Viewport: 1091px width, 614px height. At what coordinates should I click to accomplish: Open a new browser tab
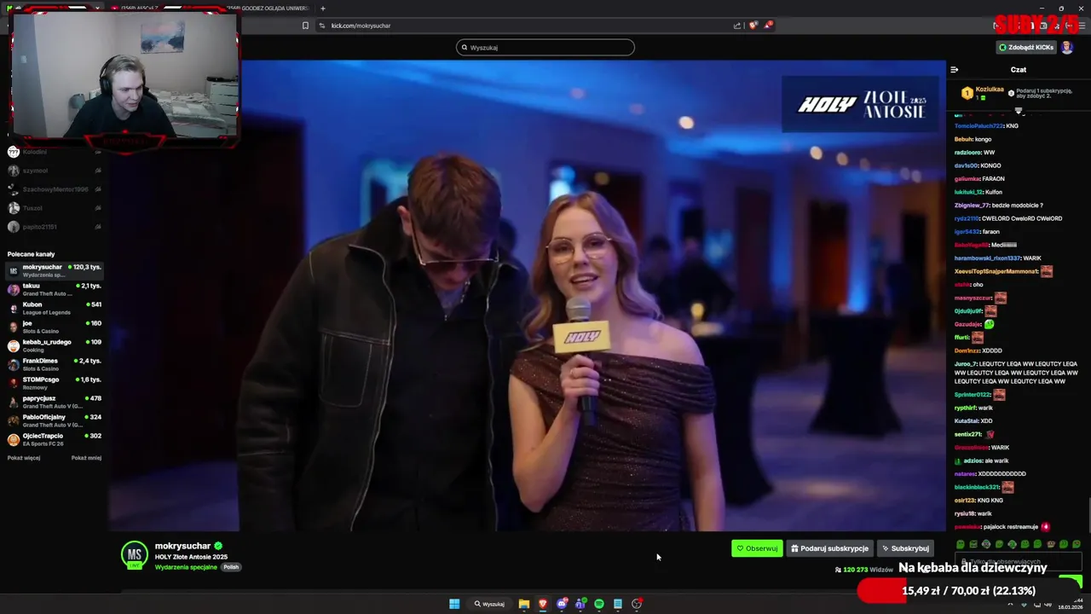click(322, 9)
